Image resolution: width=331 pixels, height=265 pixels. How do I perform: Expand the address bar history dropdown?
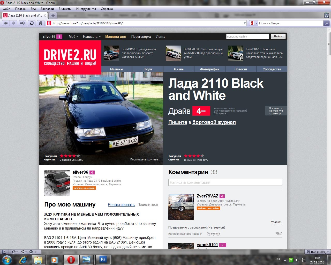pyautogui.click(x=245, y=23)
